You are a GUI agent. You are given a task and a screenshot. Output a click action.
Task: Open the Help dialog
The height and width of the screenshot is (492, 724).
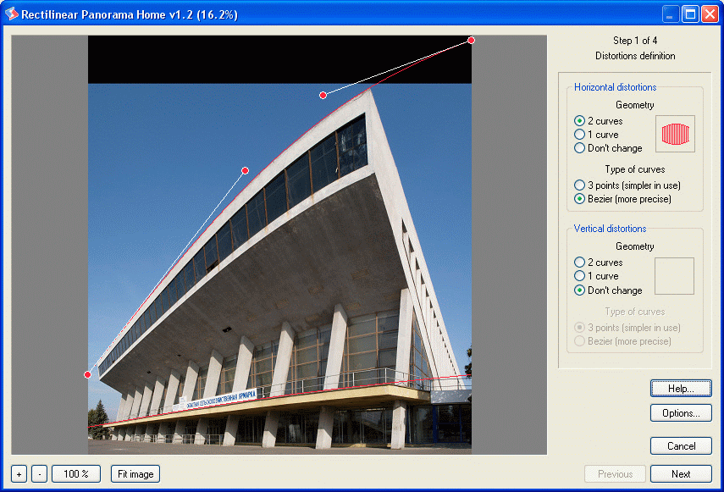pyautogui.click(x=681, y=389)
